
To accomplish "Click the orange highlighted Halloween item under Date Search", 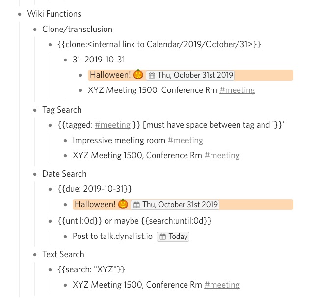I will tap(183, 205).
